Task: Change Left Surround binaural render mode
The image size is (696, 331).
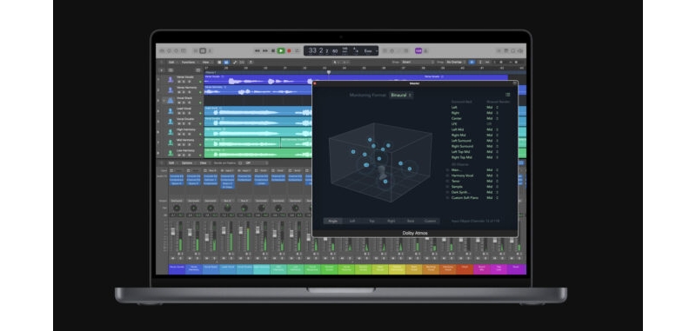Action: pyautogui.click(x=492, y=141)
